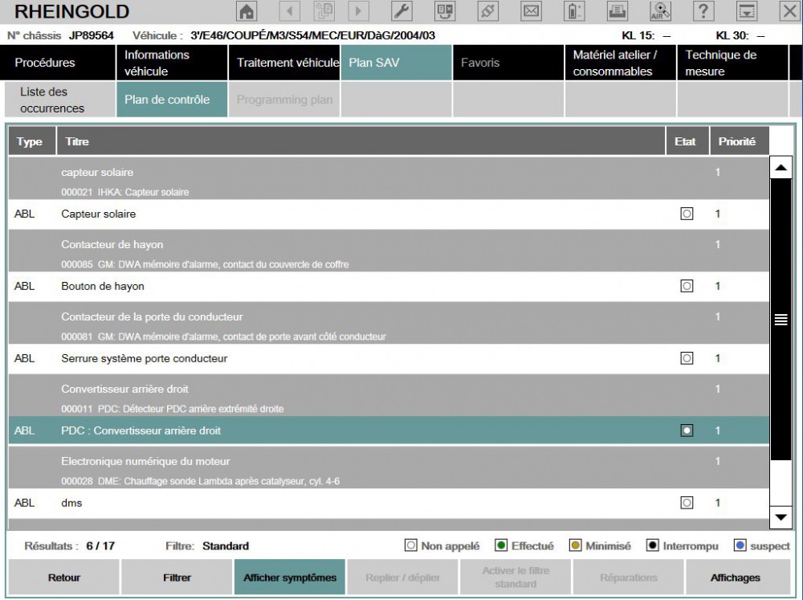
Task: Select Plan de contrôle sub-tab
Action: tap(172, 100)
